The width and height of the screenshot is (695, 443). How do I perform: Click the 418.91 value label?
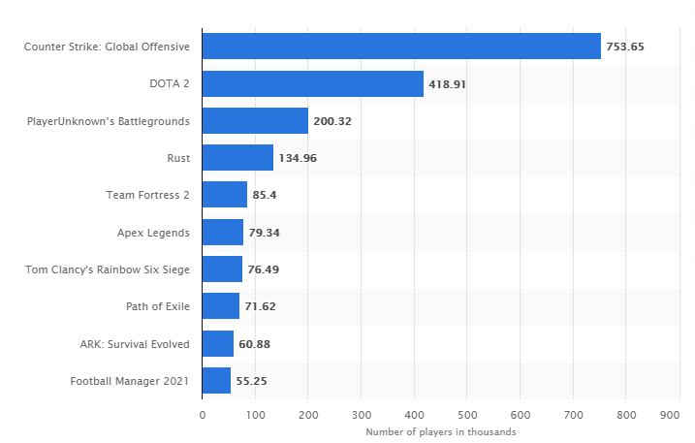tap(447, 84)
